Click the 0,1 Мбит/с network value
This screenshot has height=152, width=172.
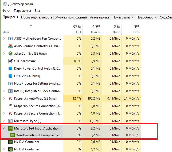131,98
